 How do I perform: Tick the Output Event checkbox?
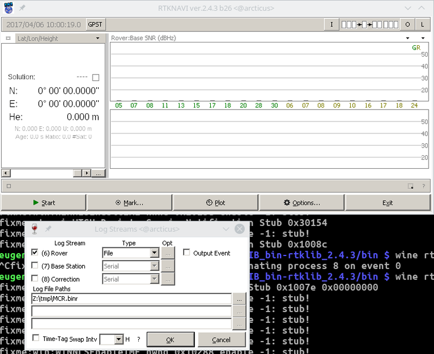[187, 253]
